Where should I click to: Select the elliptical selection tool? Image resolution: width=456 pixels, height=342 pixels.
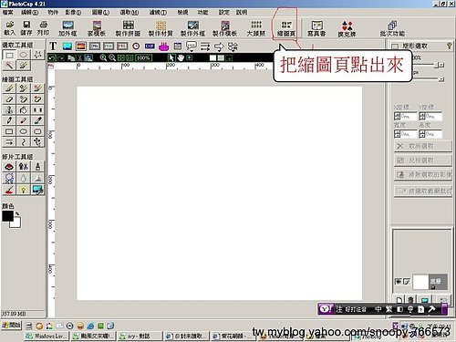click(24, 55)
